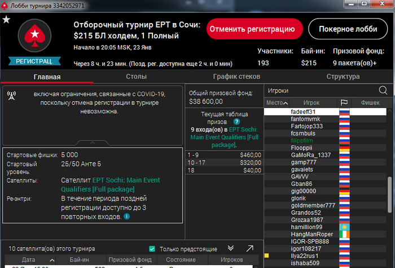
Task: Expand satellites list with double chevron
Action: click(230, 248)
